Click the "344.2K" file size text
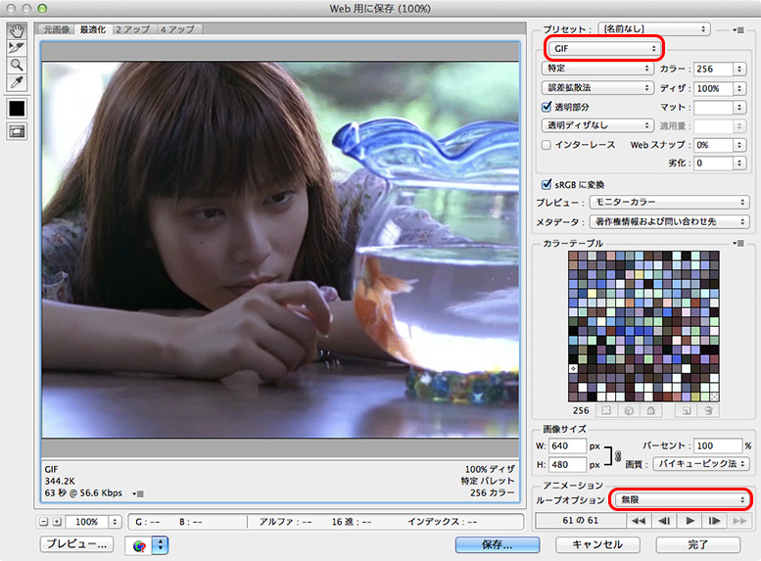761x561 pixels. (x=60, y=482)
